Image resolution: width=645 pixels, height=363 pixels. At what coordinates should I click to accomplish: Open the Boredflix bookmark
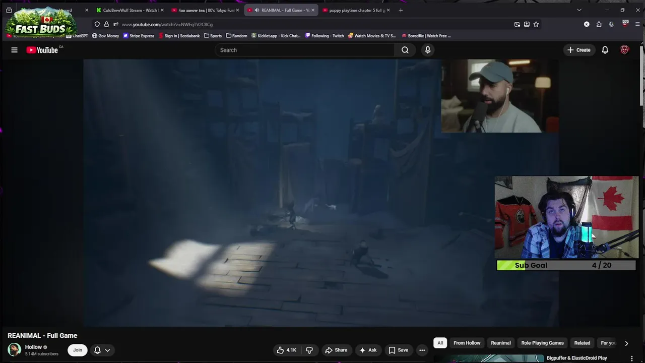[x=426, y=36]
